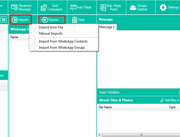Switch to the Message 1 tab
180x137 pixels.
coord(107,27)
